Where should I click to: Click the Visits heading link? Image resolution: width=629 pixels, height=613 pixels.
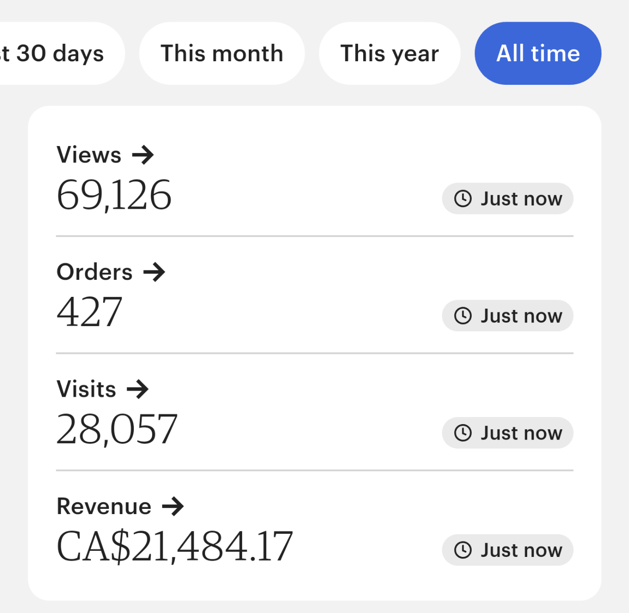[86, 389]
